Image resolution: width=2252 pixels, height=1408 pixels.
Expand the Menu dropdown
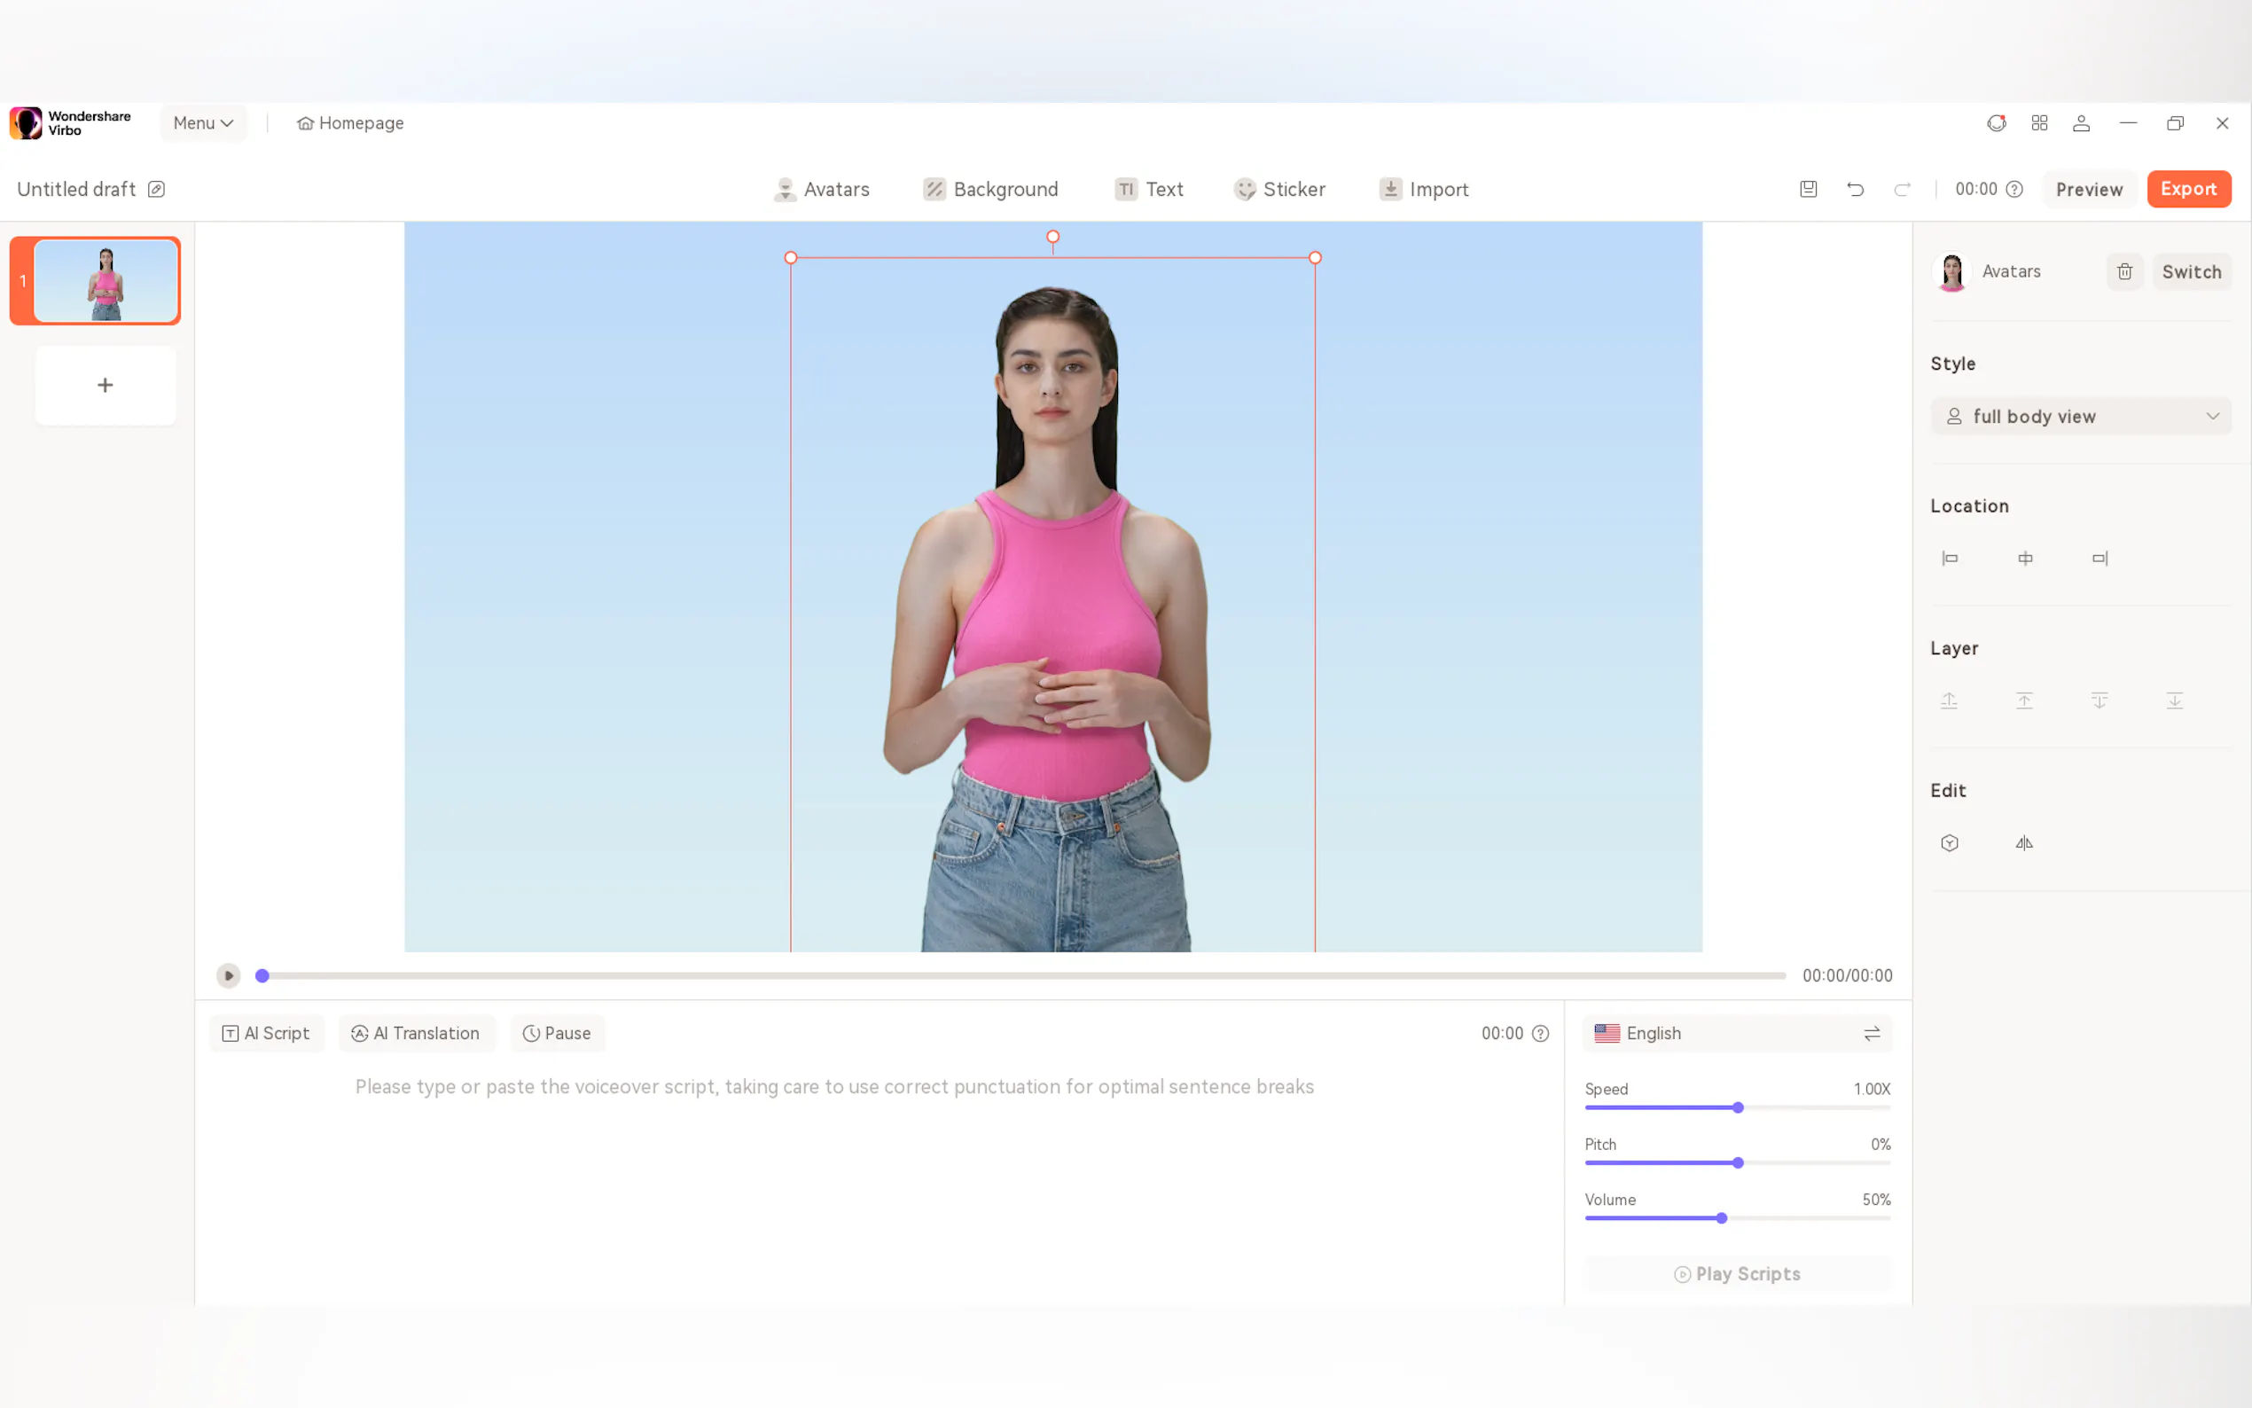tap(203, 123)
